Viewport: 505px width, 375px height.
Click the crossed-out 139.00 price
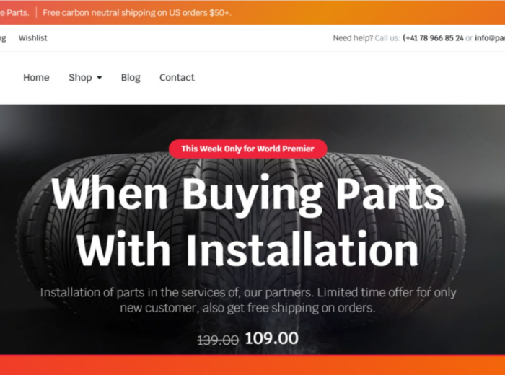tap(218, 340)
